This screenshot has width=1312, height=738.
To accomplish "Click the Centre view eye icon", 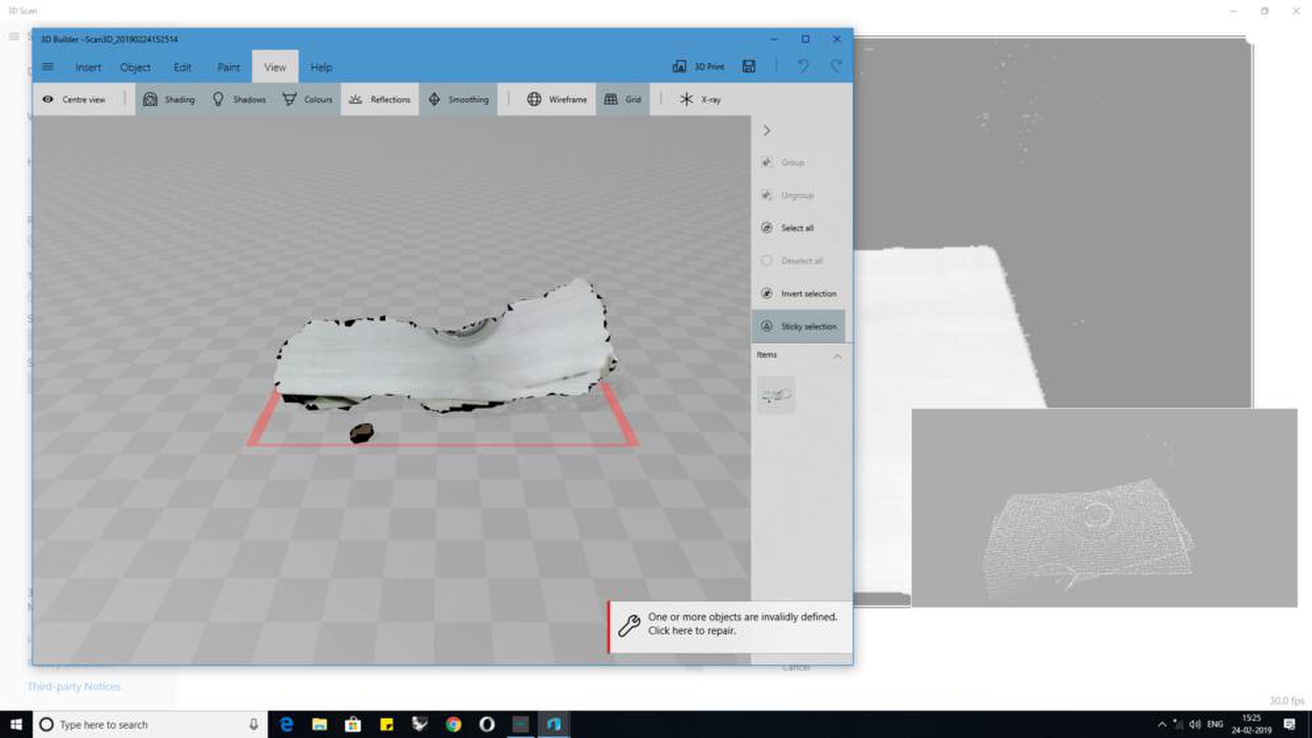I will tap(48, 100).
